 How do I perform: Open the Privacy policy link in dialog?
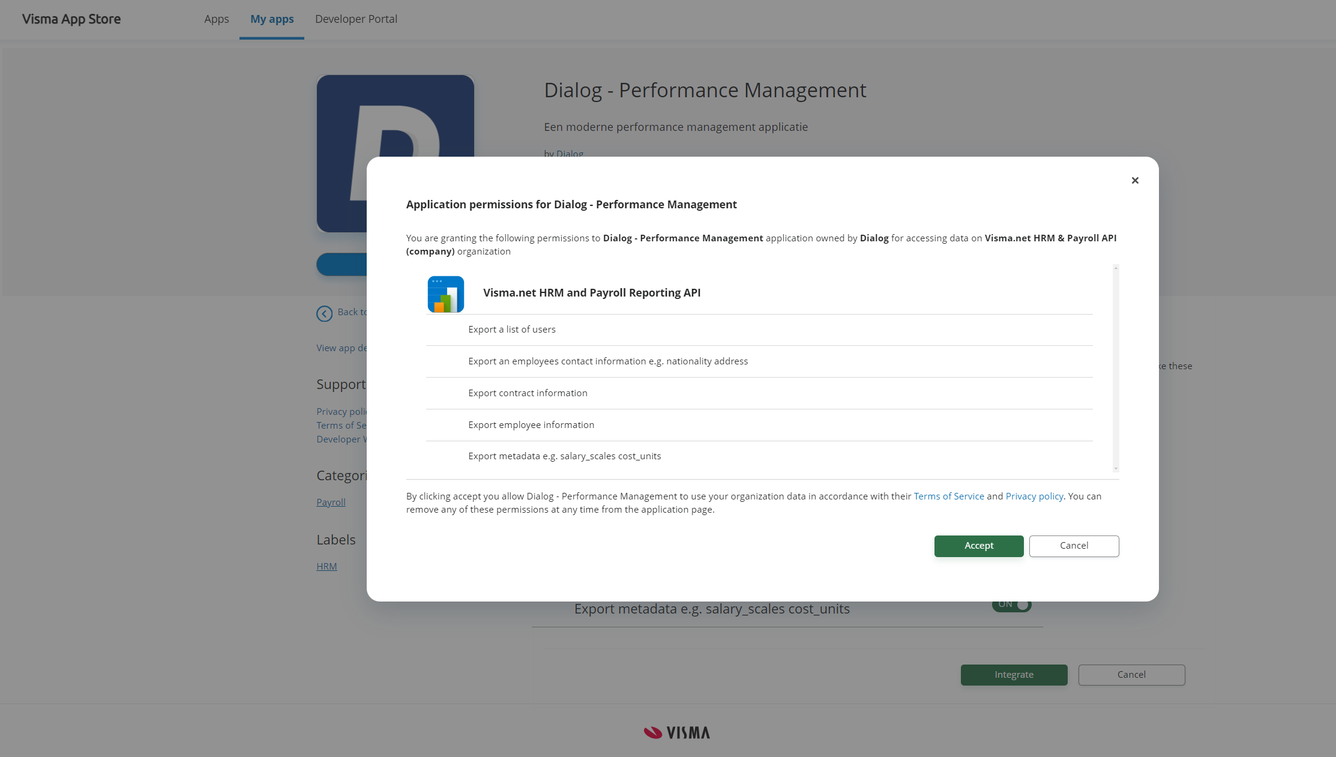[x=1034, y=496]
